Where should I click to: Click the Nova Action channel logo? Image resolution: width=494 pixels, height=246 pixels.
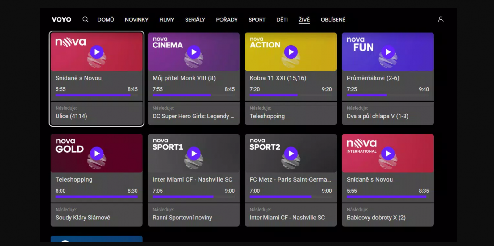click(265, 43)
